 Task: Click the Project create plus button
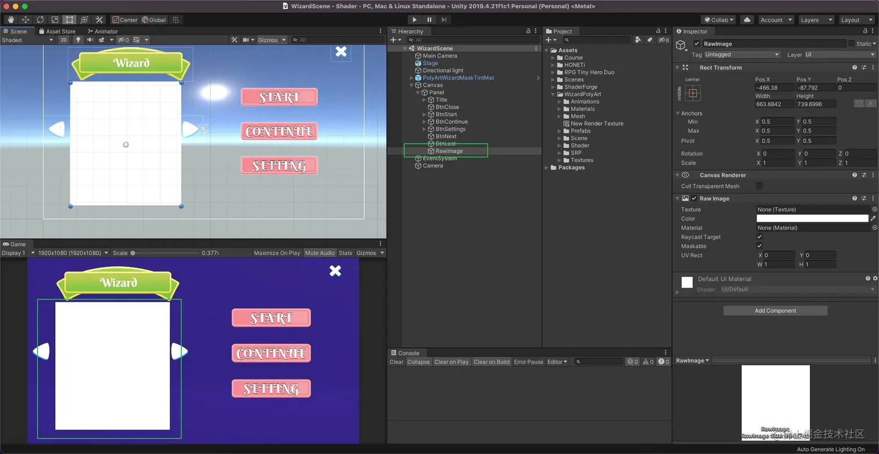548,40
